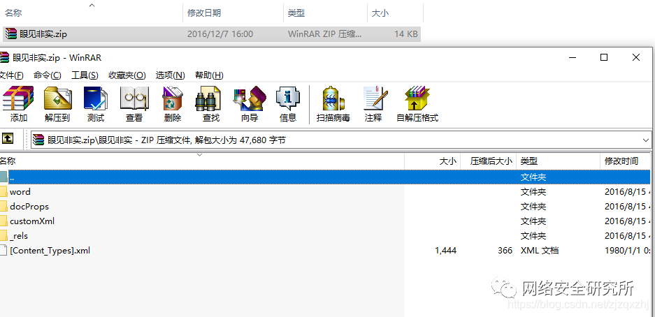
Task: Sort WinRAR list by 类型 column
Action: coord(558,161)
